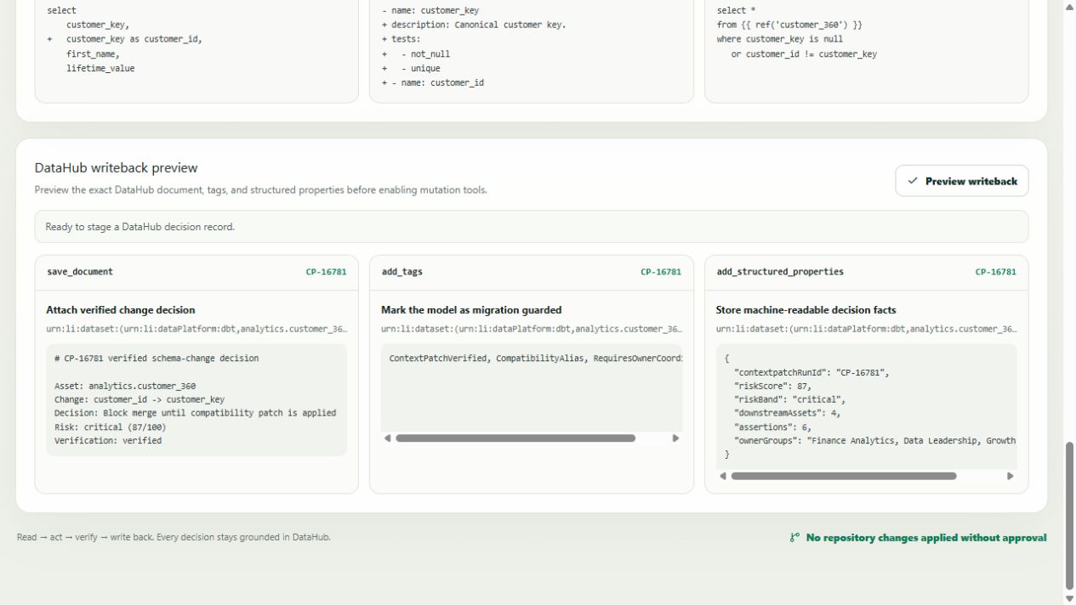Click the add_structured_properties card header
Screen dimensions: 1076x605
pos(867,272)
